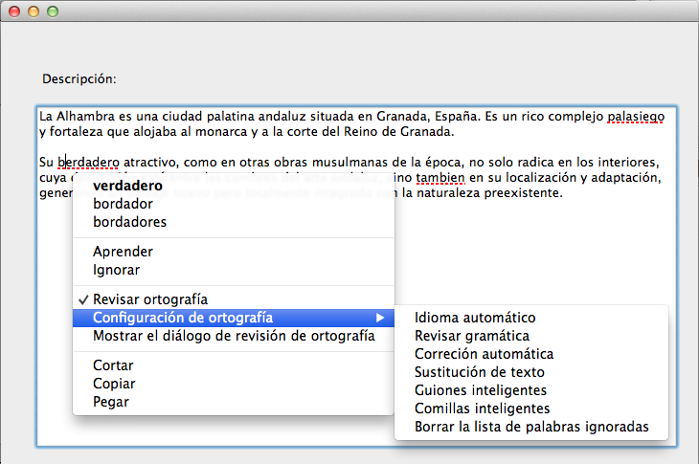Click Borrar la lista de palabras ignoradas

coord(531,427)
